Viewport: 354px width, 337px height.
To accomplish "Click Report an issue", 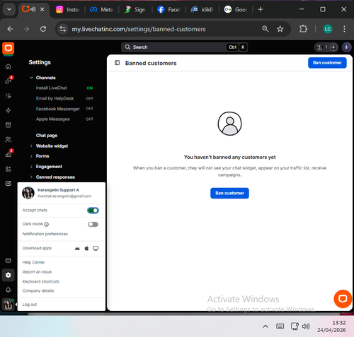I will 37,272.
